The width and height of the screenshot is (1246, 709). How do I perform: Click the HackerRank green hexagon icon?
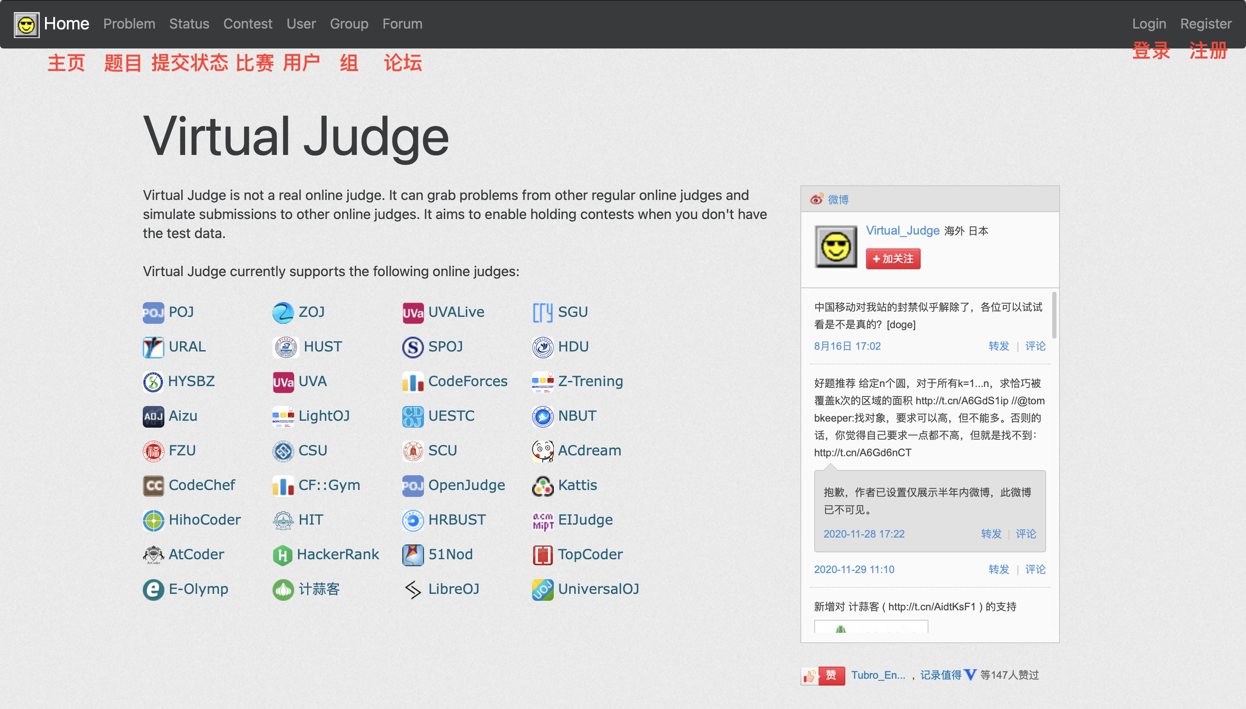[x=282, y=555]
